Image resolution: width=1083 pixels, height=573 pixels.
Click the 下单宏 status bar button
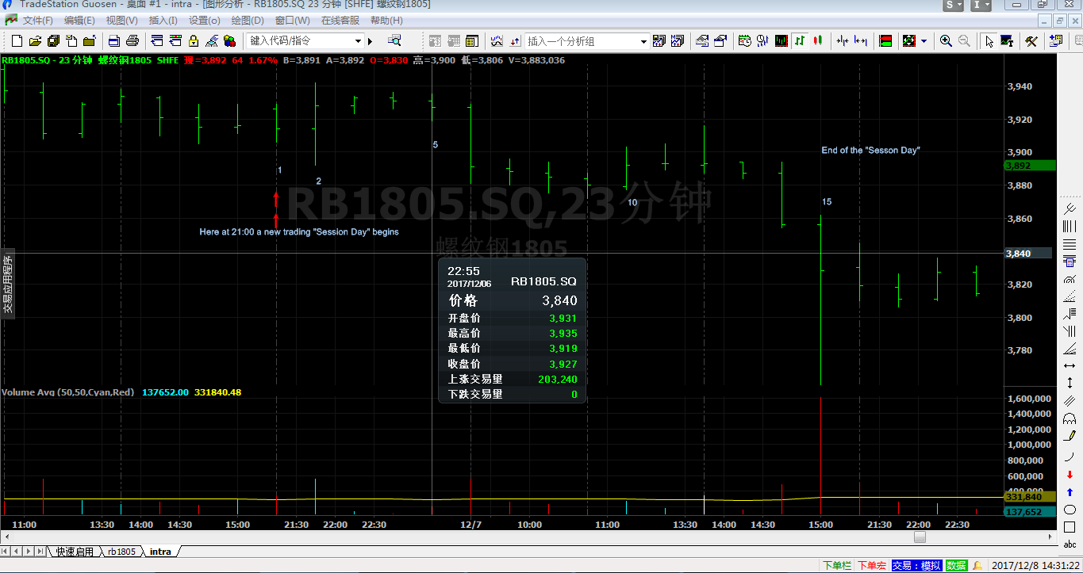pyautogui.click(x=872, y=566)
